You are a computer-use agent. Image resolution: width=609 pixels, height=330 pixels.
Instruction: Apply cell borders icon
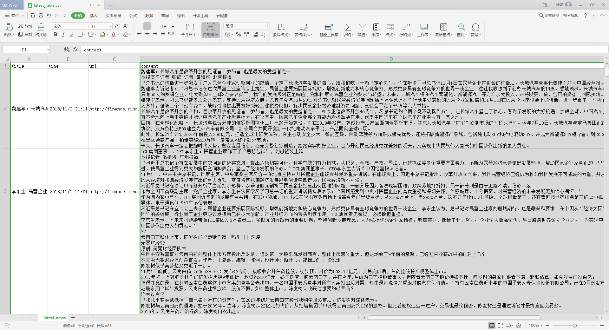pyautogui.click(x=80, y=34)
